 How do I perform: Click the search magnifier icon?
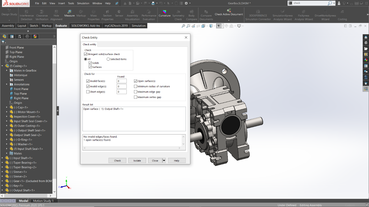(x=330, y=3)
